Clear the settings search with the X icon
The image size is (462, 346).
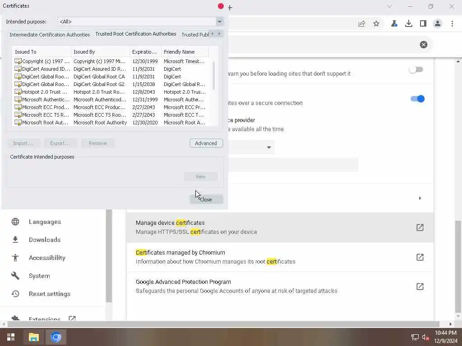click(423, 45)
